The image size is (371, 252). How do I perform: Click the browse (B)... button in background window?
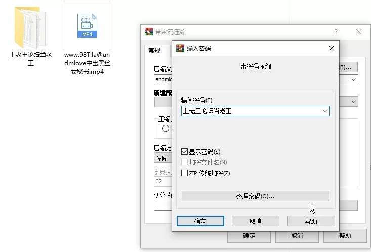click(x=348, y=67)
